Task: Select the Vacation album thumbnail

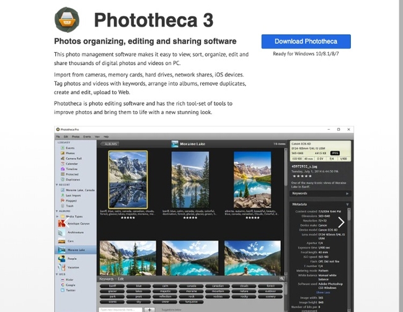Action: 61,267
